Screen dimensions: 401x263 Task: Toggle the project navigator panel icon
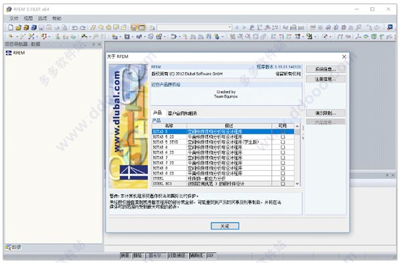(x=134, y=27)
